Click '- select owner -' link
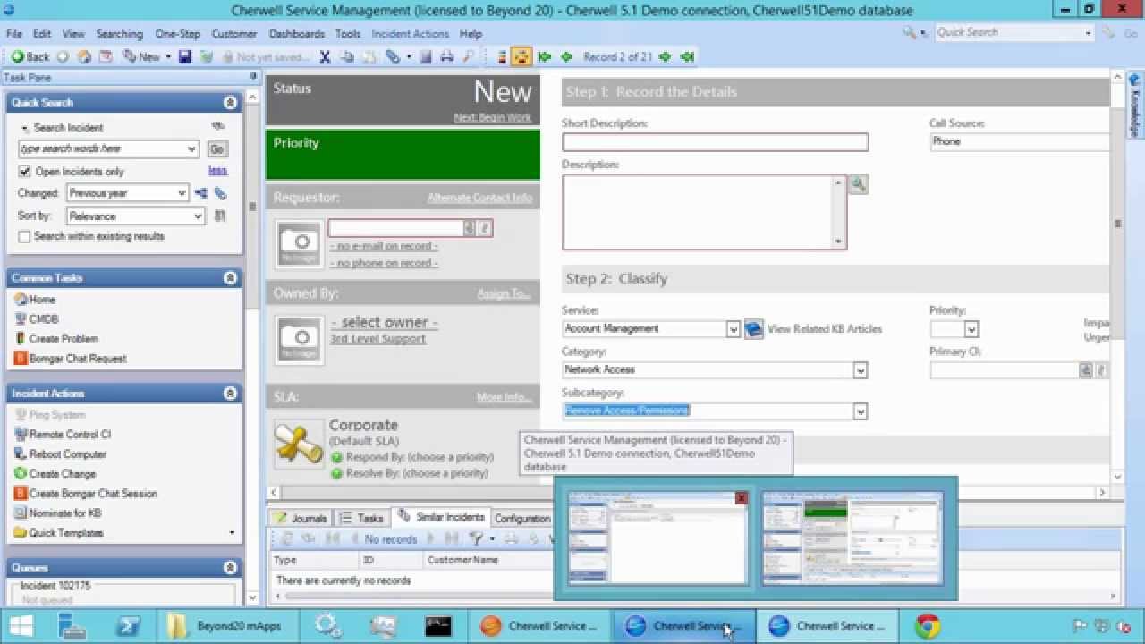 (x=385, y=322)
